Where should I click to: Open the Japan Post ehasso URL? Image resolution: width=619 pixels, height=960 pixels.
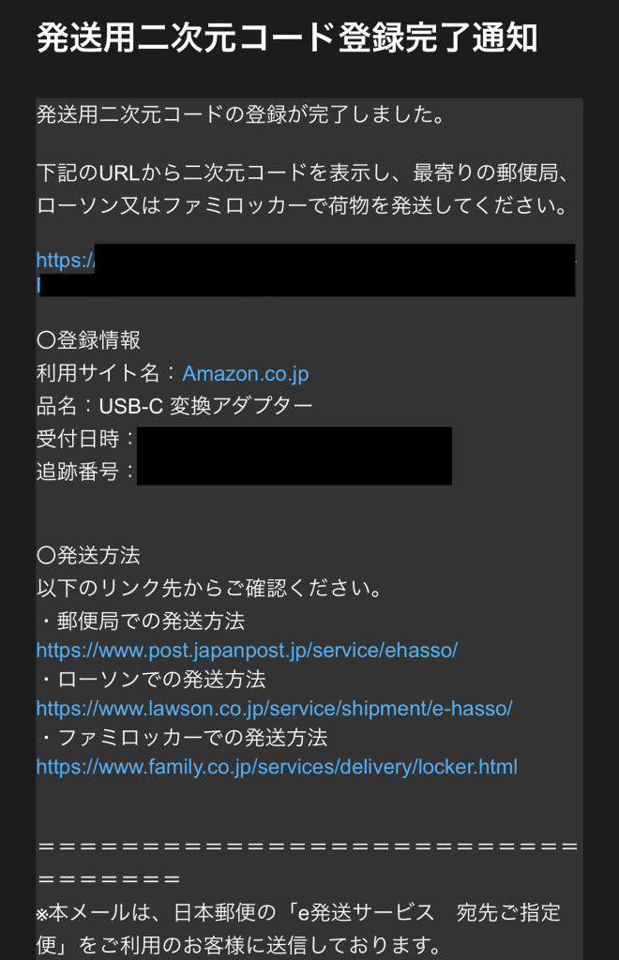(247, 650)
